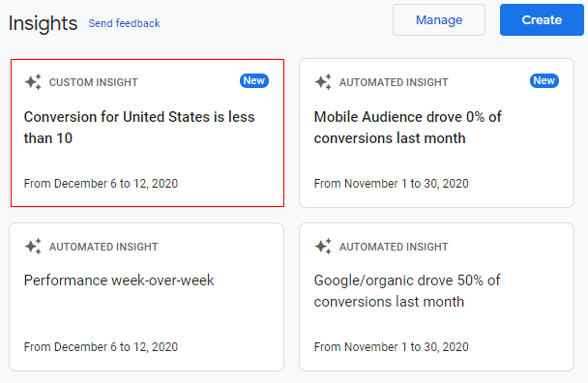Click AUTOMATED INSIGHT label on Performance card
The height and width of the screenshot is (383, 588).
[103, 247]
